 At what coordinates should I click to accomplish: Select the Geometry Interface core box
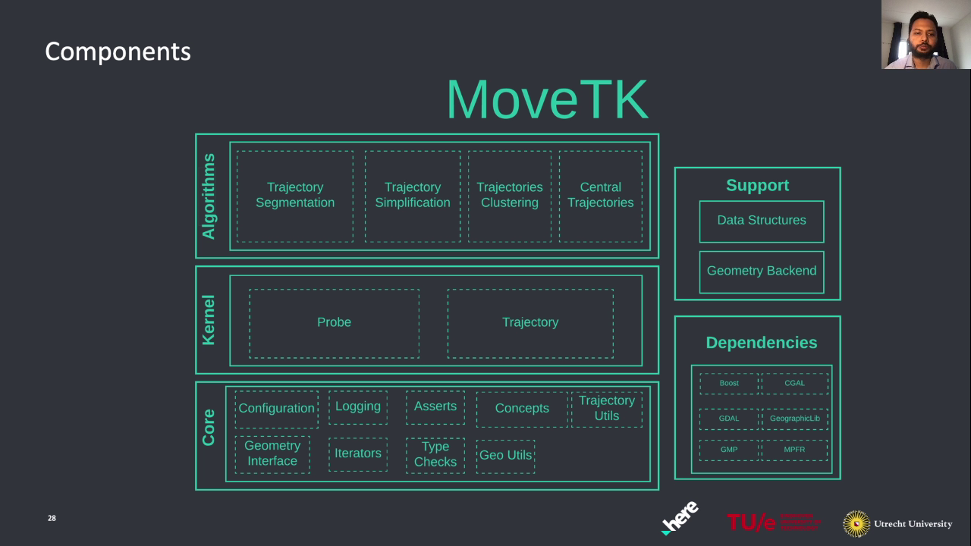point(272,453)
